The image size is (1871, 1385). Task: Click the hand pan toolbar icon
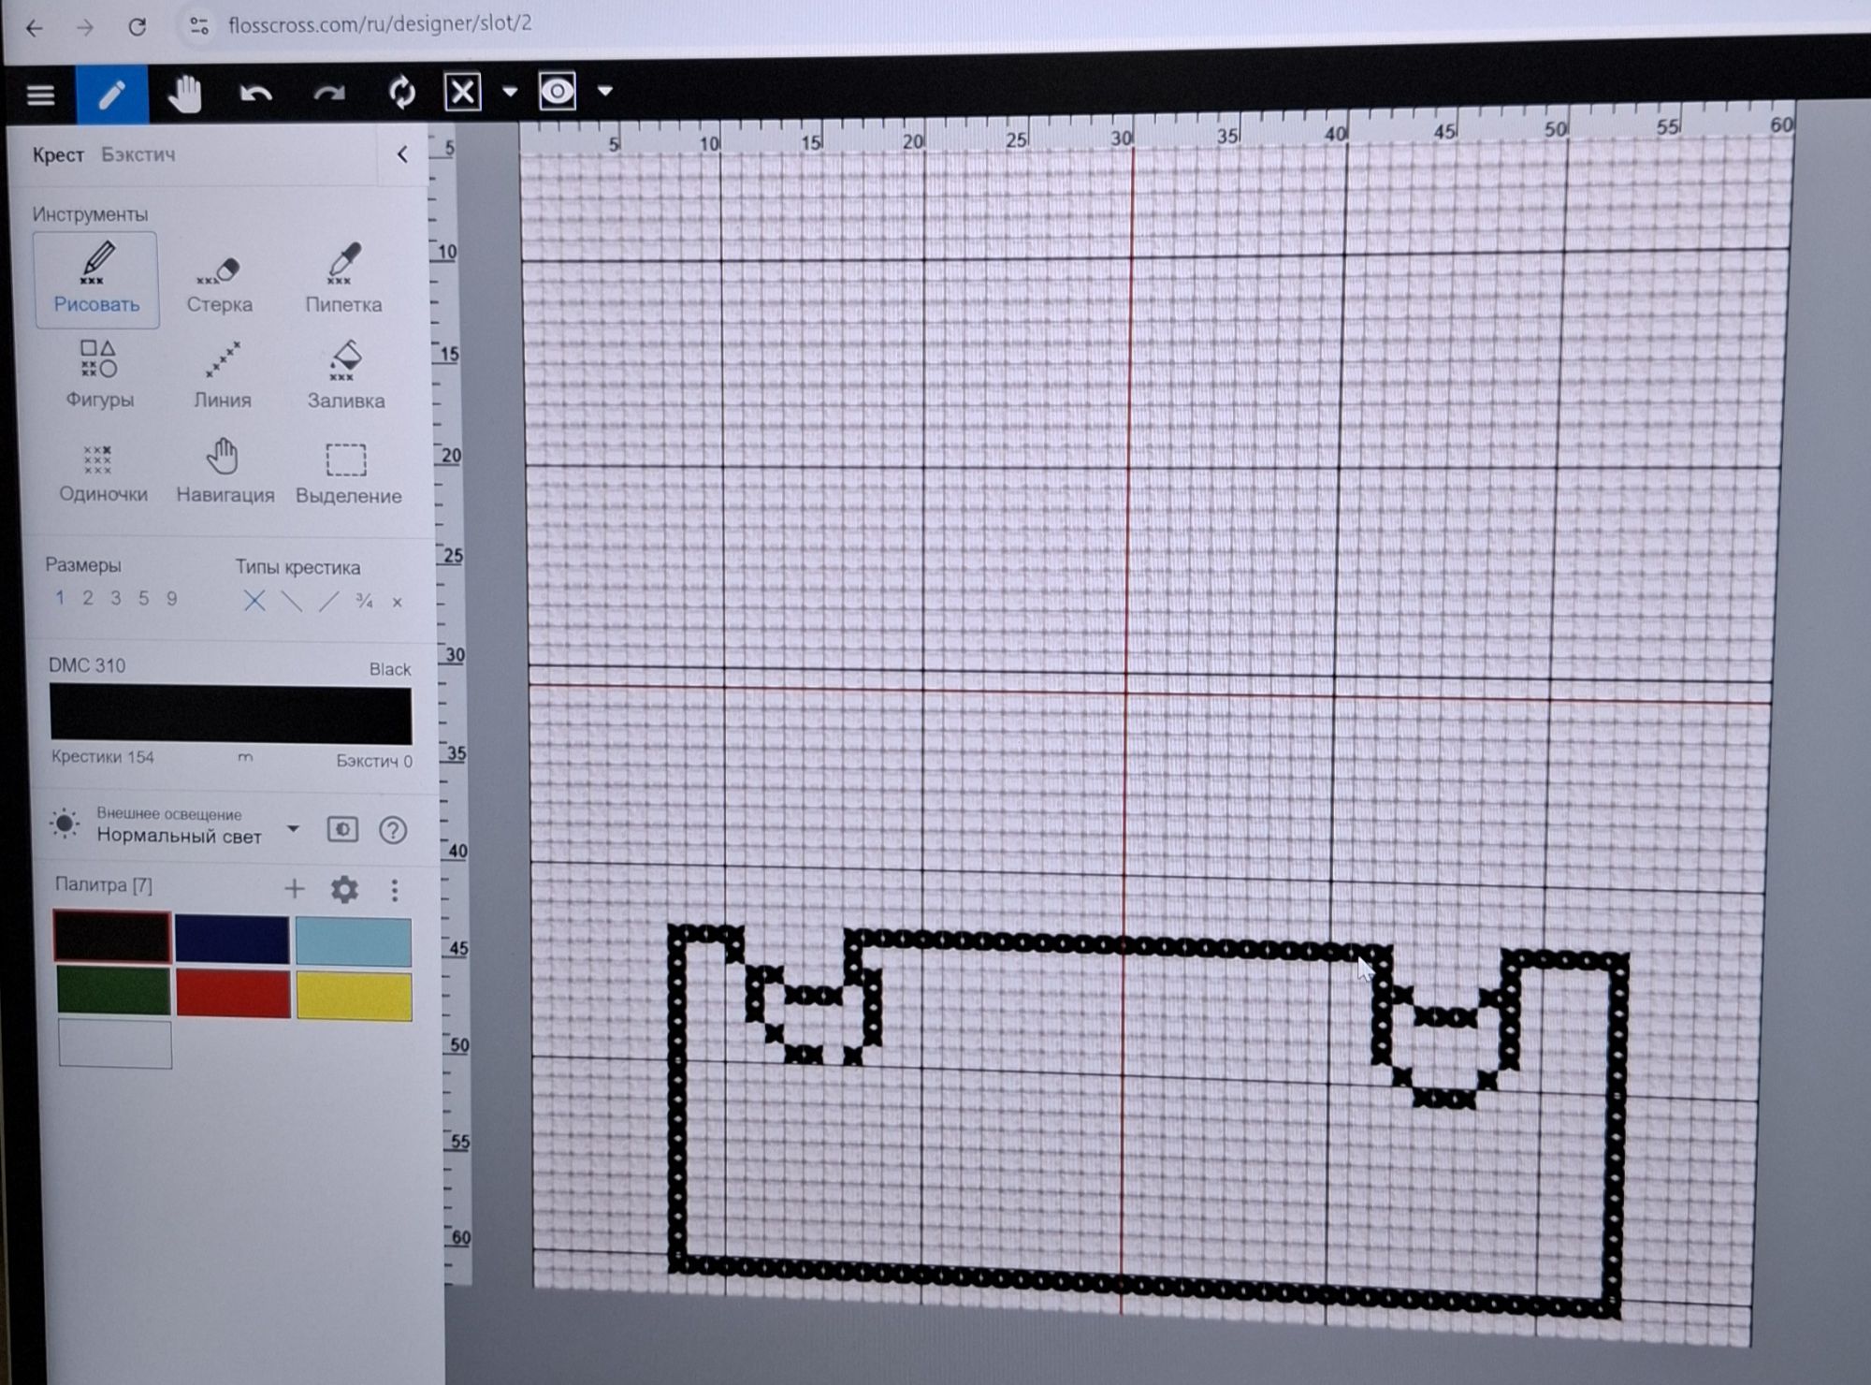pos(184,95)
